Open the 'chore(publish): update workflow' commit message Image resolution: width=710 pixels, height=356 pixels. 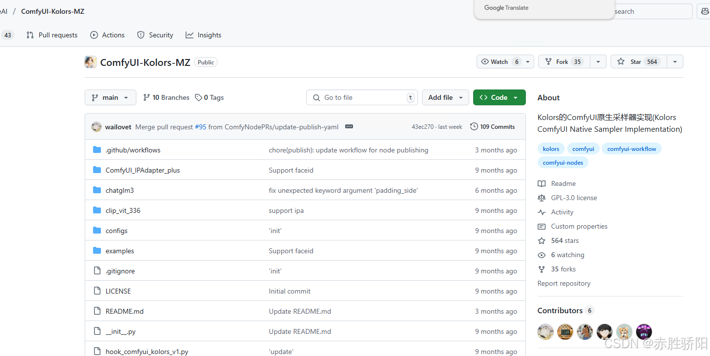pyautogui.click(x=349, y=150)
